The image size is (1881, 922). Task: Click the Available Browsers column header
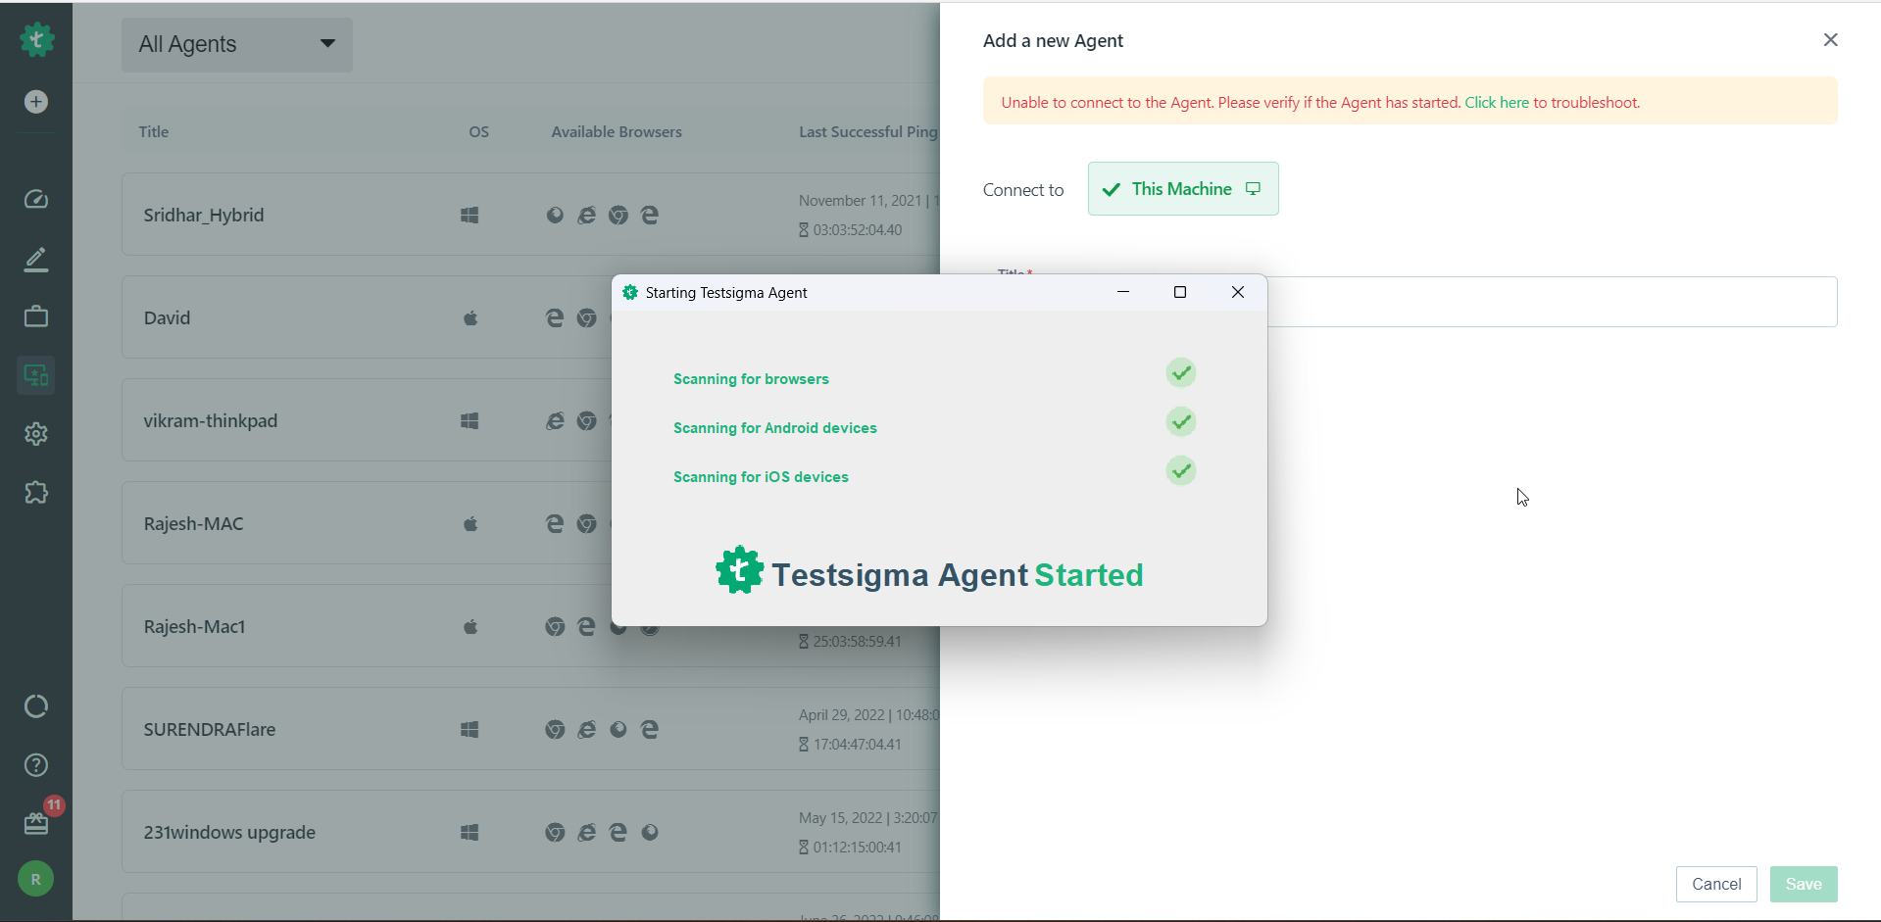coord(617,132)
